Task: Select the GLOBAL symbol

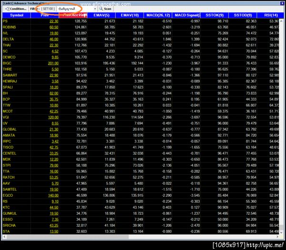Action: [10, 130]
